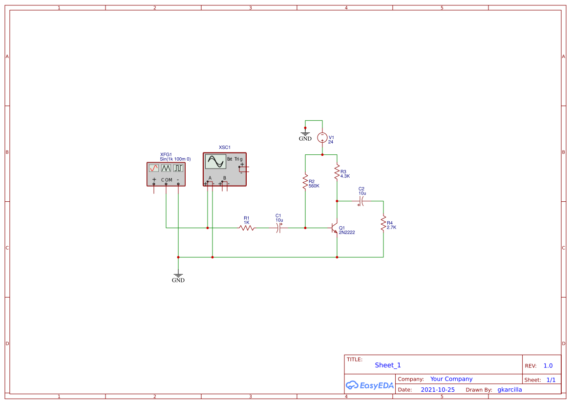
Task: Click the Sheet_1 title text field
Action: pyautogui.click(x=387, y=365)
